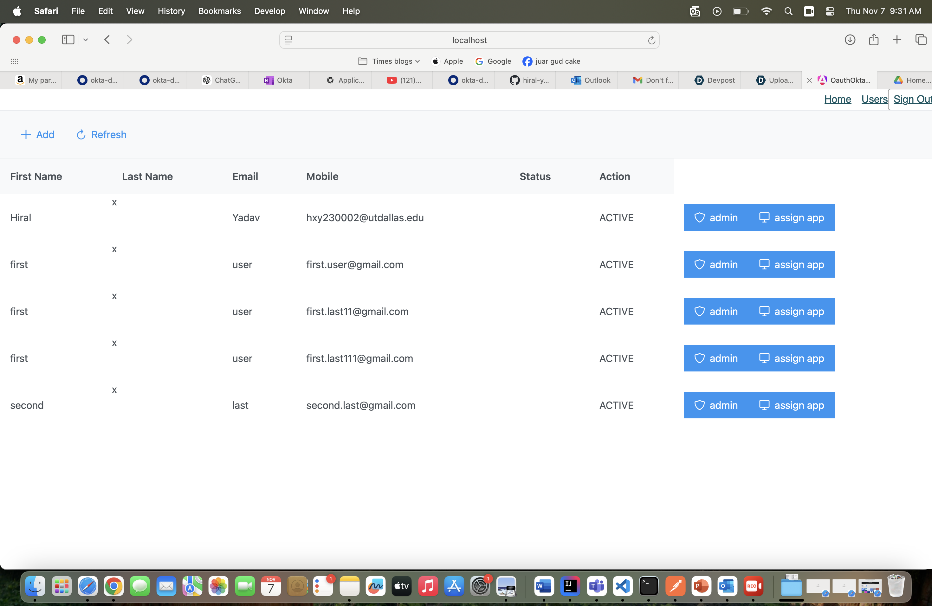This screenshot has width=932, height=606.
Task: Click the Share icon in Safari toolbar
Action: 873,40
